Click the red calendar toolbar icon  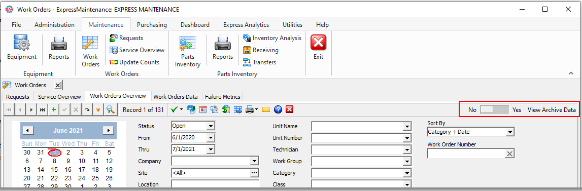tap(203, 109)
